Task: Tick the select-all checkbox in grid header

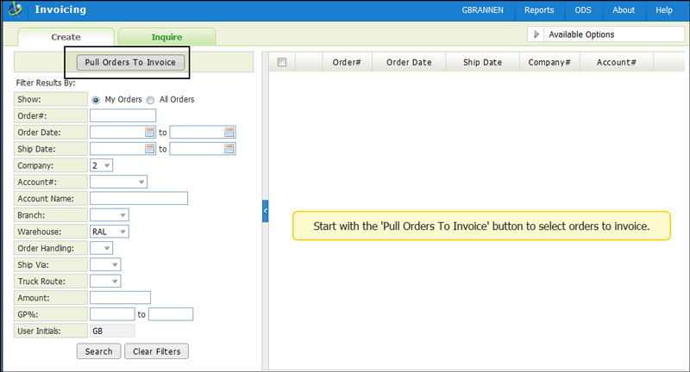Action: tap(281, 62)
